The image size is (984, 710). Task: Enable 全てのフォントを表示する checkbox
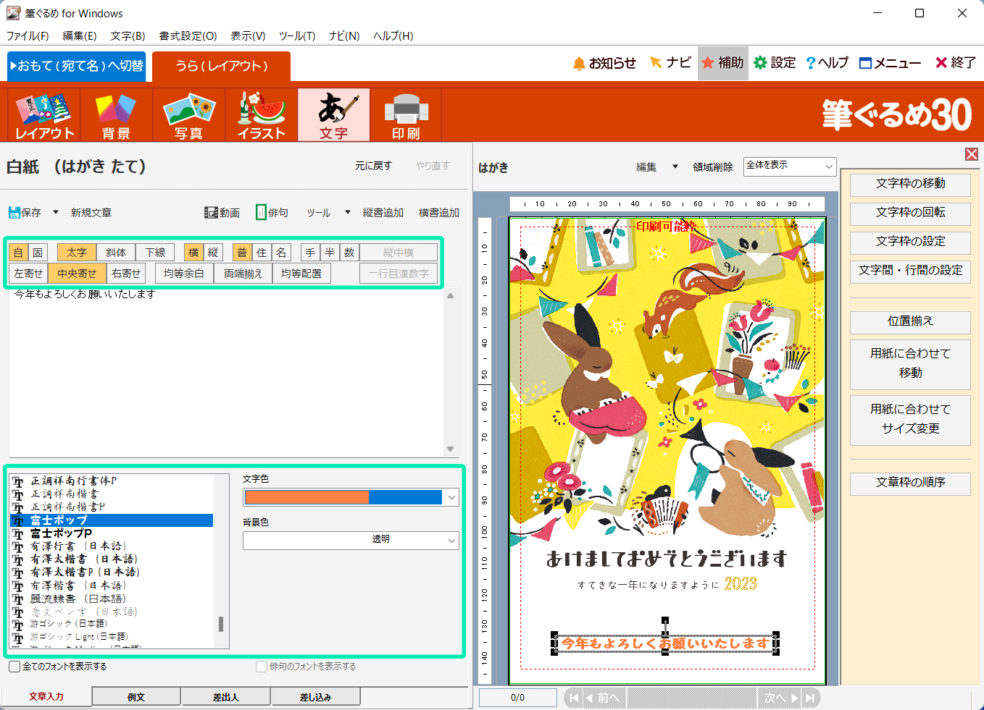point(14,667)
